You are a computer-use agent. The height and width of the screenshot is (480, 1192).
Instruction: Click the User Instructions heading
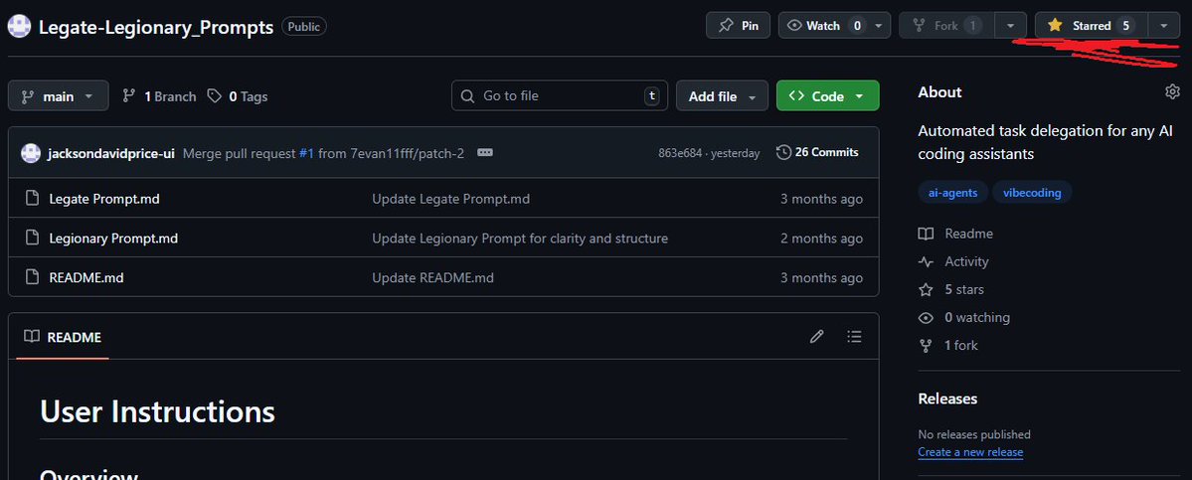[x=157, y=411]
